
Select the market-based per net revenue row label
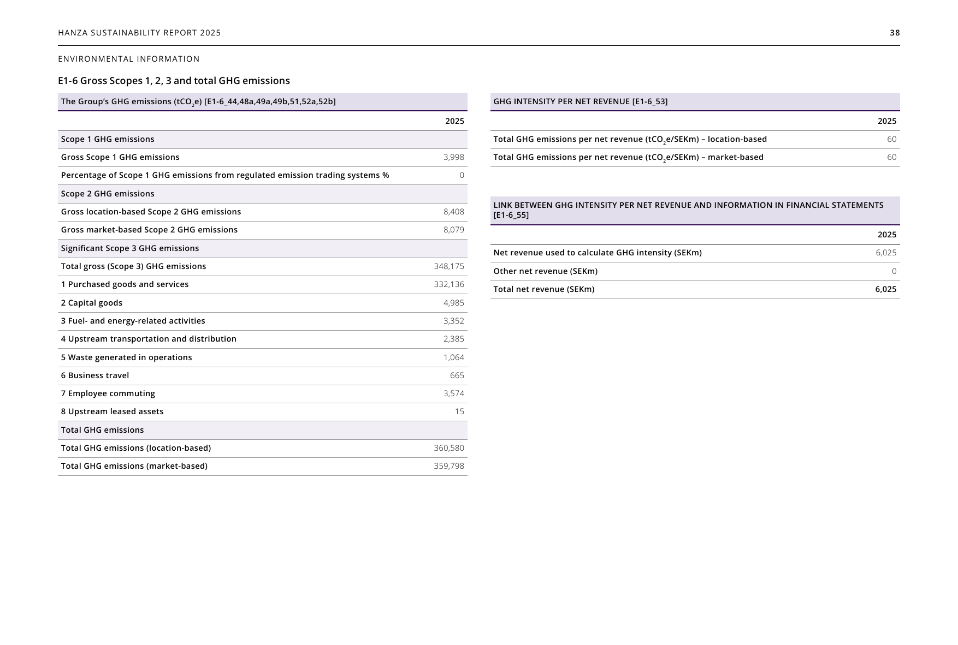(628, 158)
